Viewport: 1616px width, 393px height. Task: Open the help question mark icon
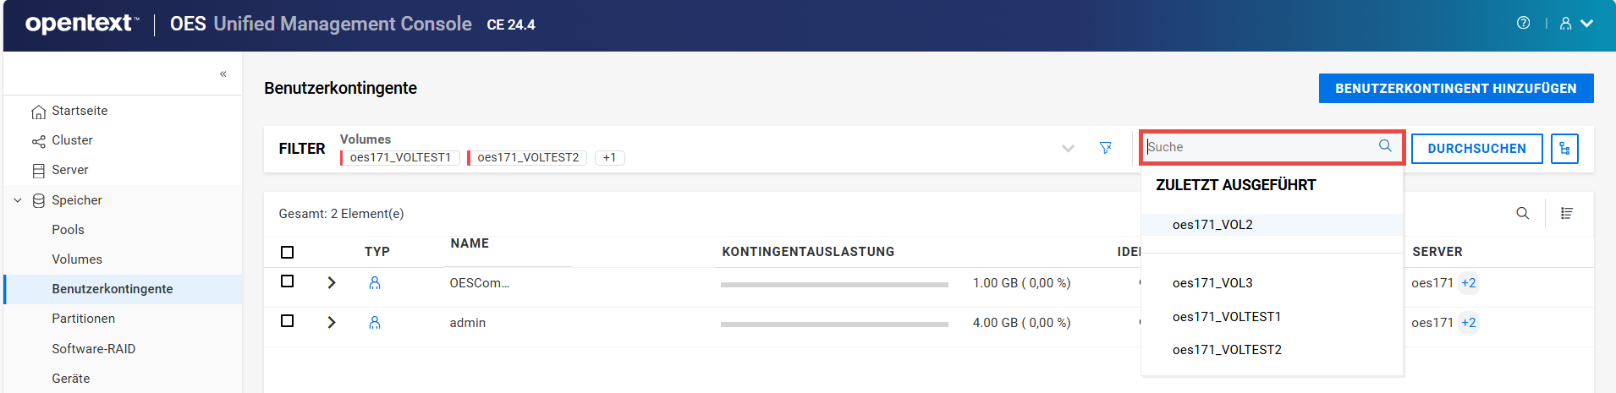(1523, 24)
